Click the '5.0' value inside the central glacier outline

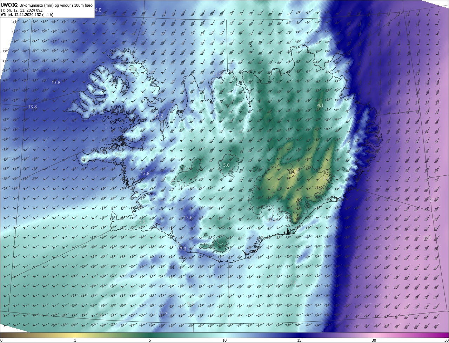click(226, 165)
